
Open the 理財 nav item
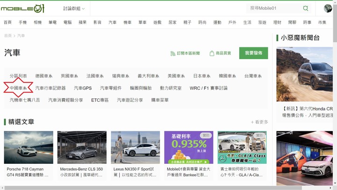(x=277, y=23)
